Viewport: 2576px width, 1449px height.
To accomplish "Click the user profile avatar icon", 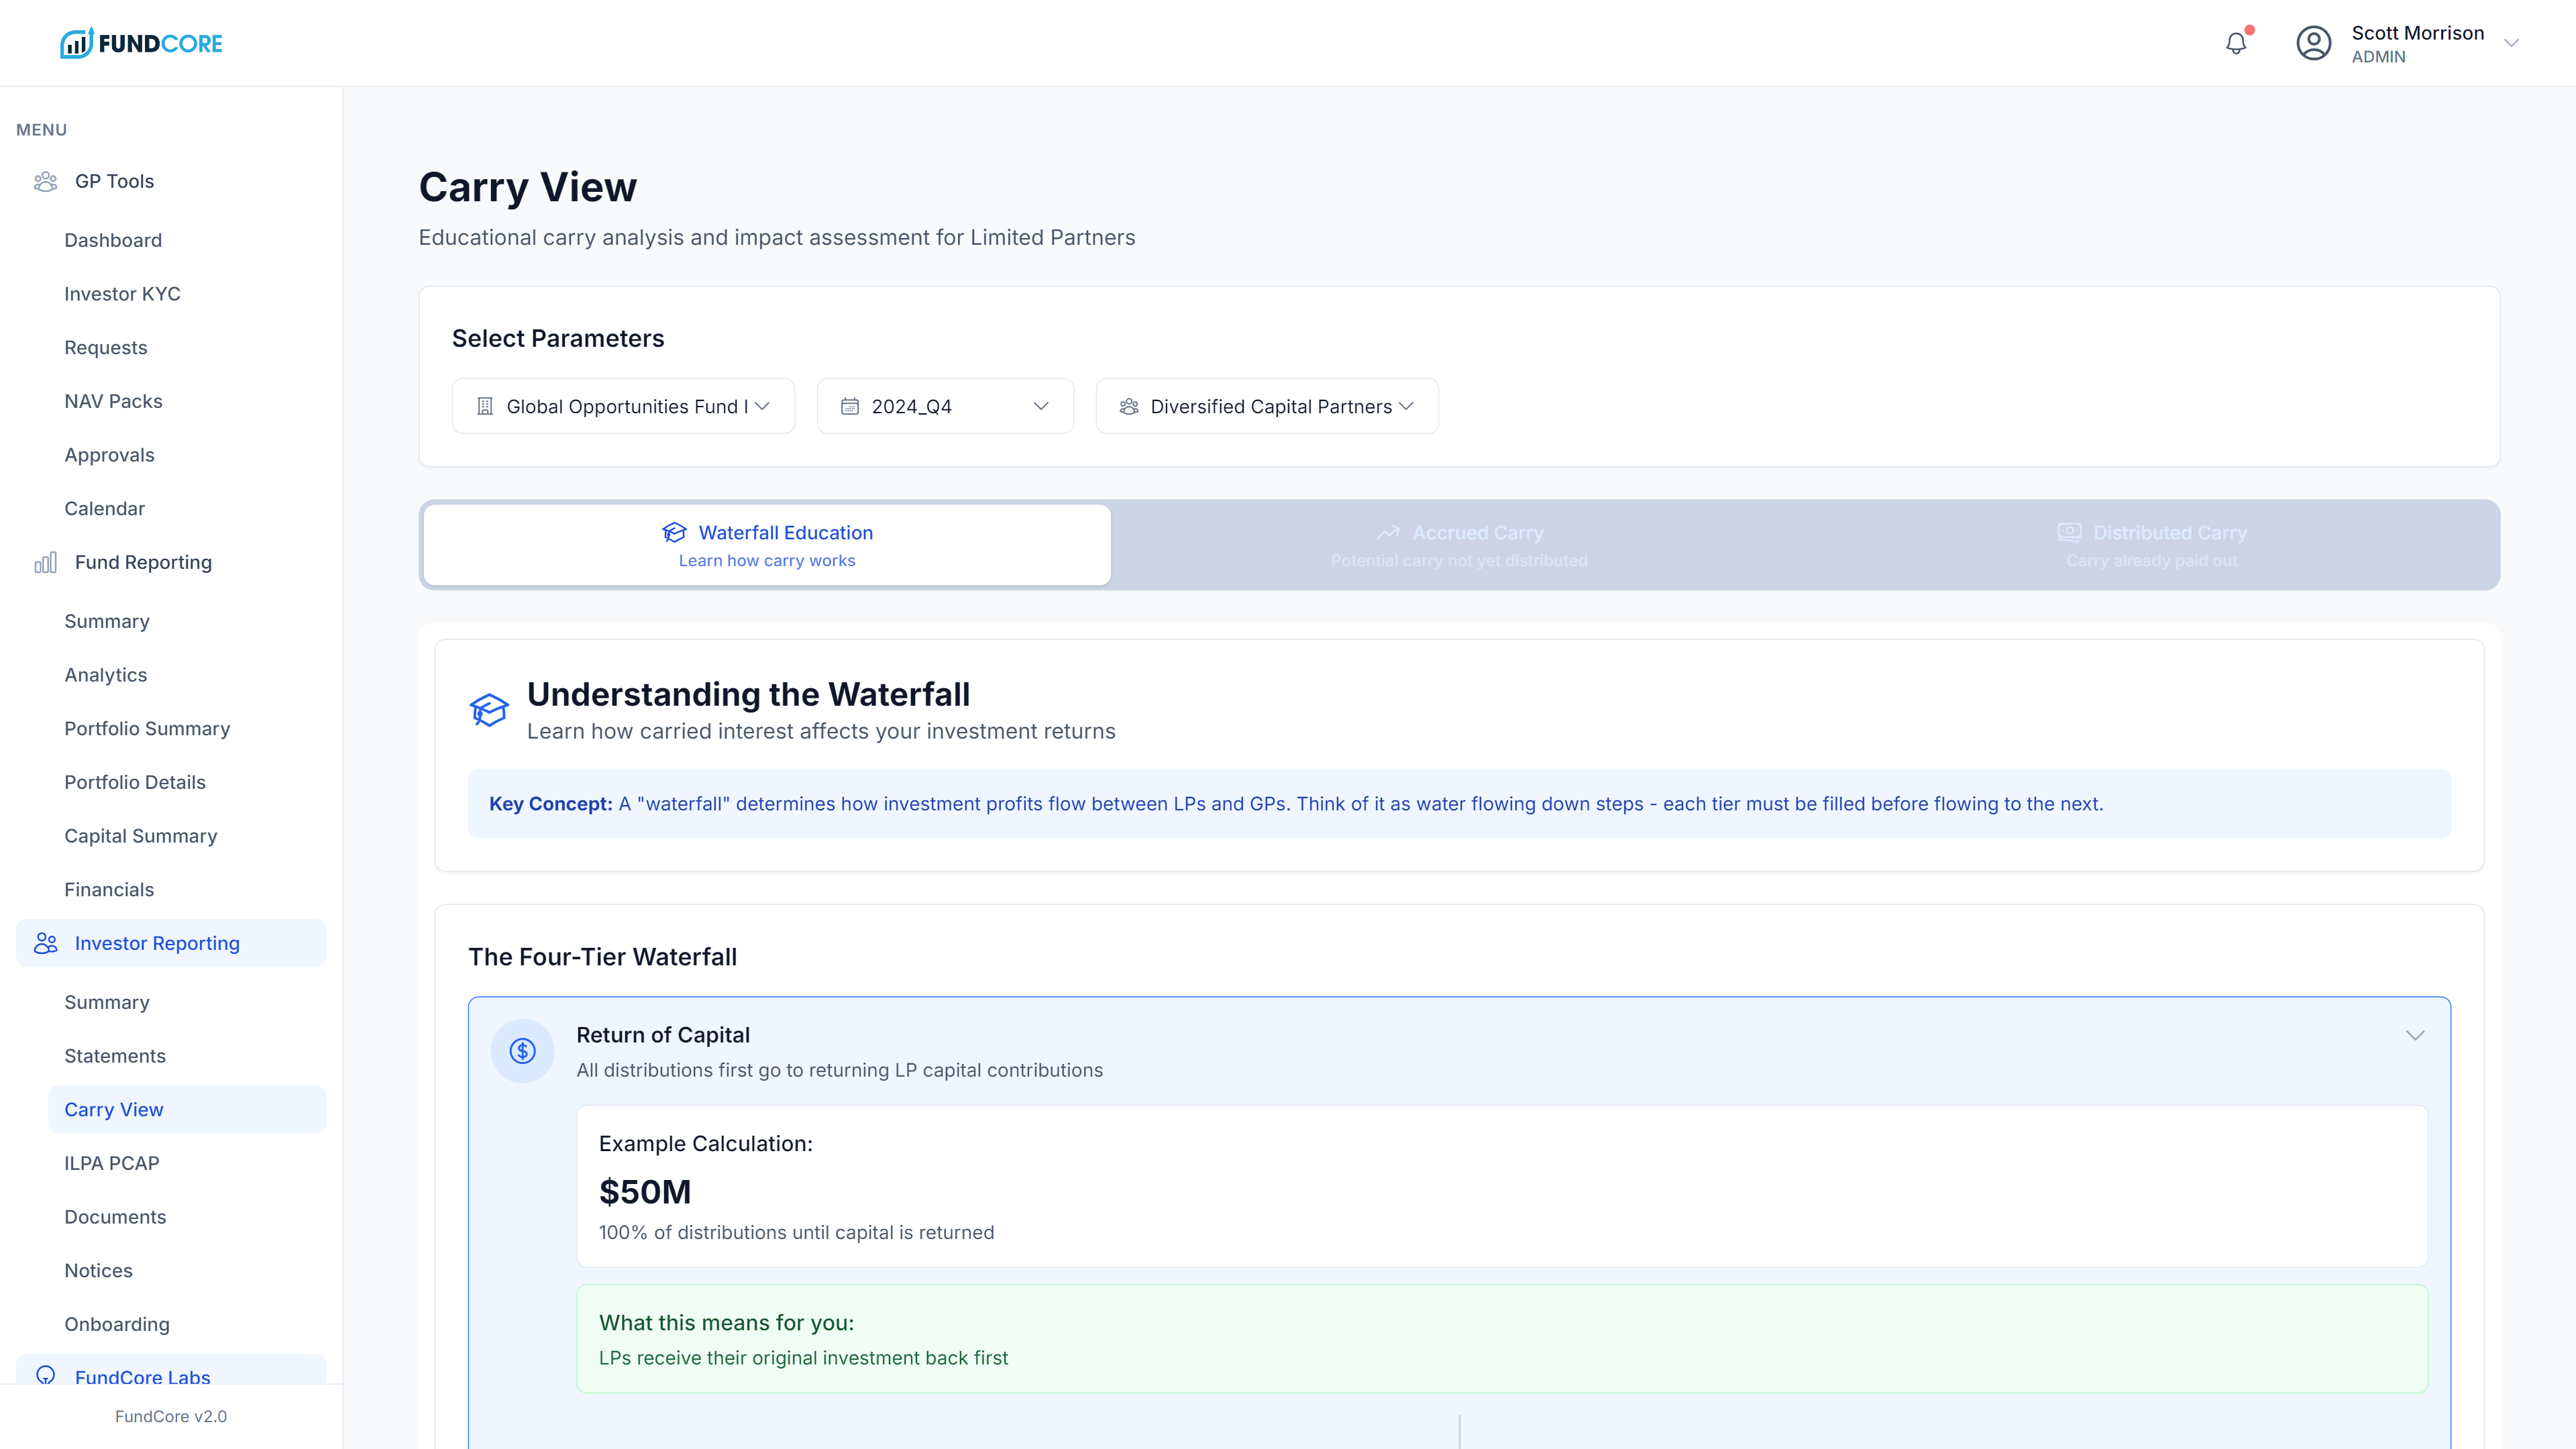I will (x=2313, y=43).
